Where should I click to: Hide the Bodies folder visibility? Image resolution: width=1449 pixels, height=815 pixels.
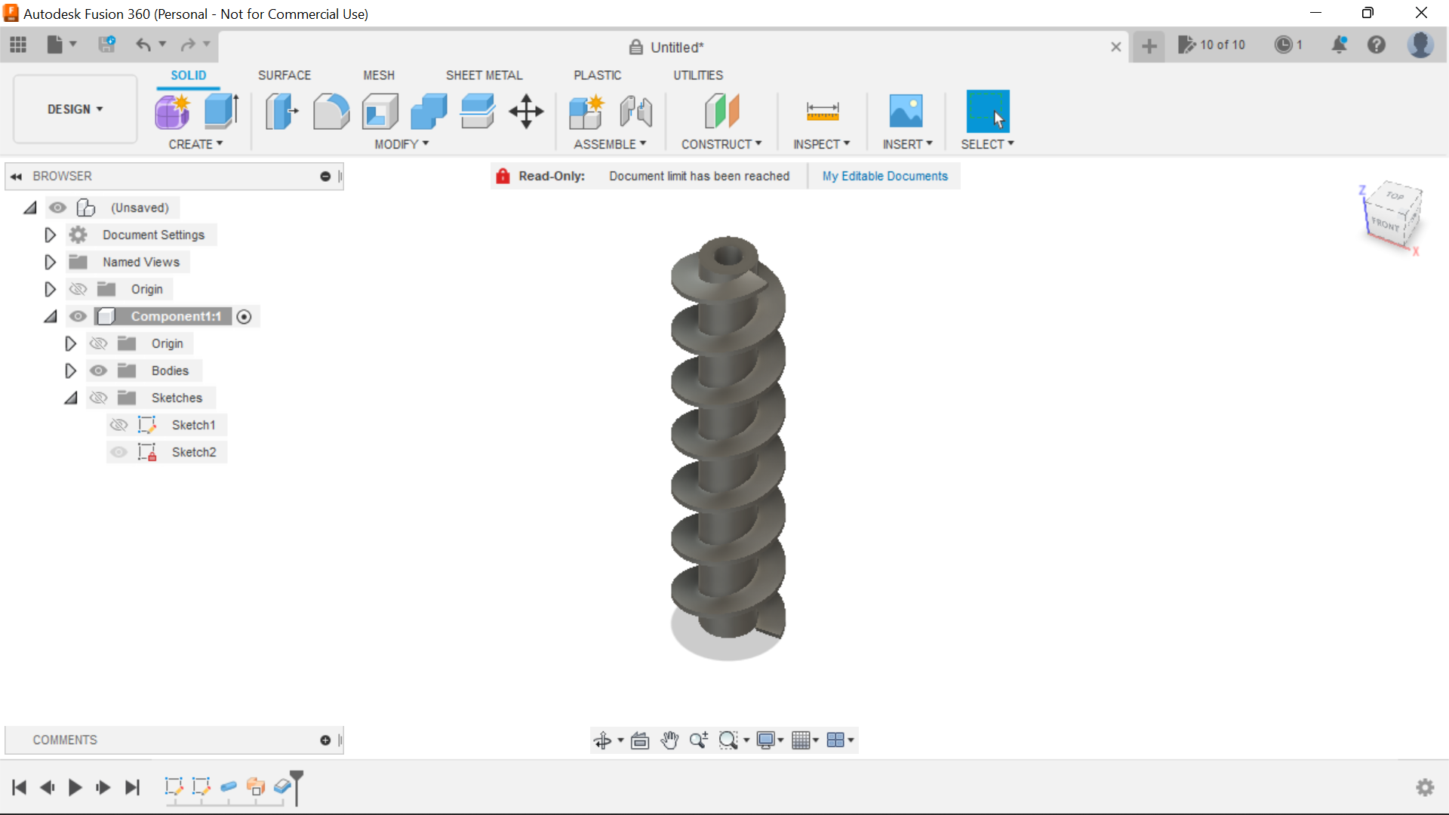coord(98,370)
